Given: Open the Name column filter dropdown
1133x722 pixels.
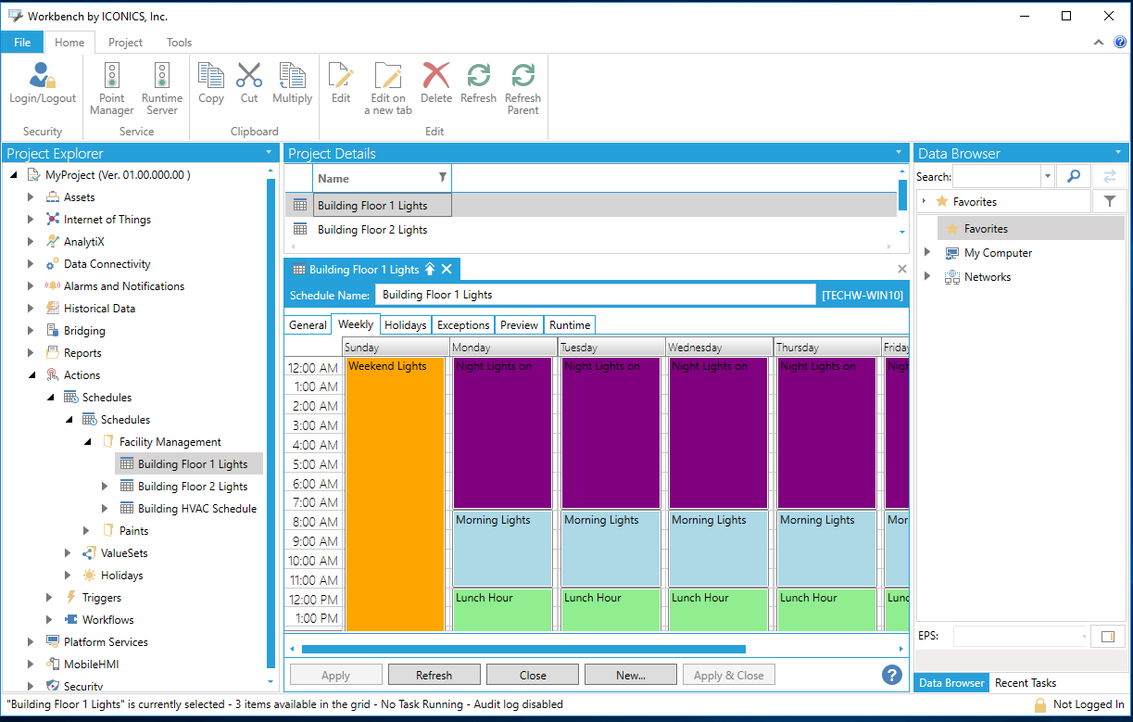Looking at the screenshot, I should coord(442,178).
